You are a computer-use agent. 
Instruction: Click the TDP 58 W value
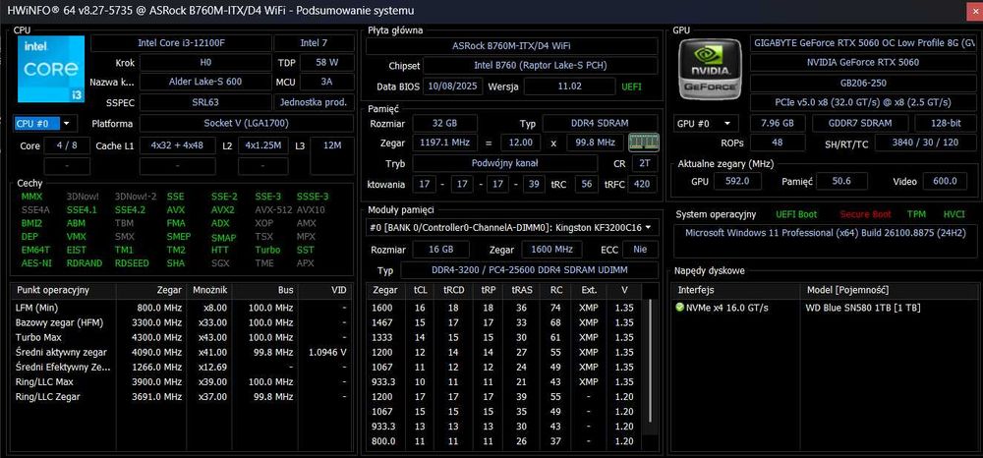click(327, 63)
